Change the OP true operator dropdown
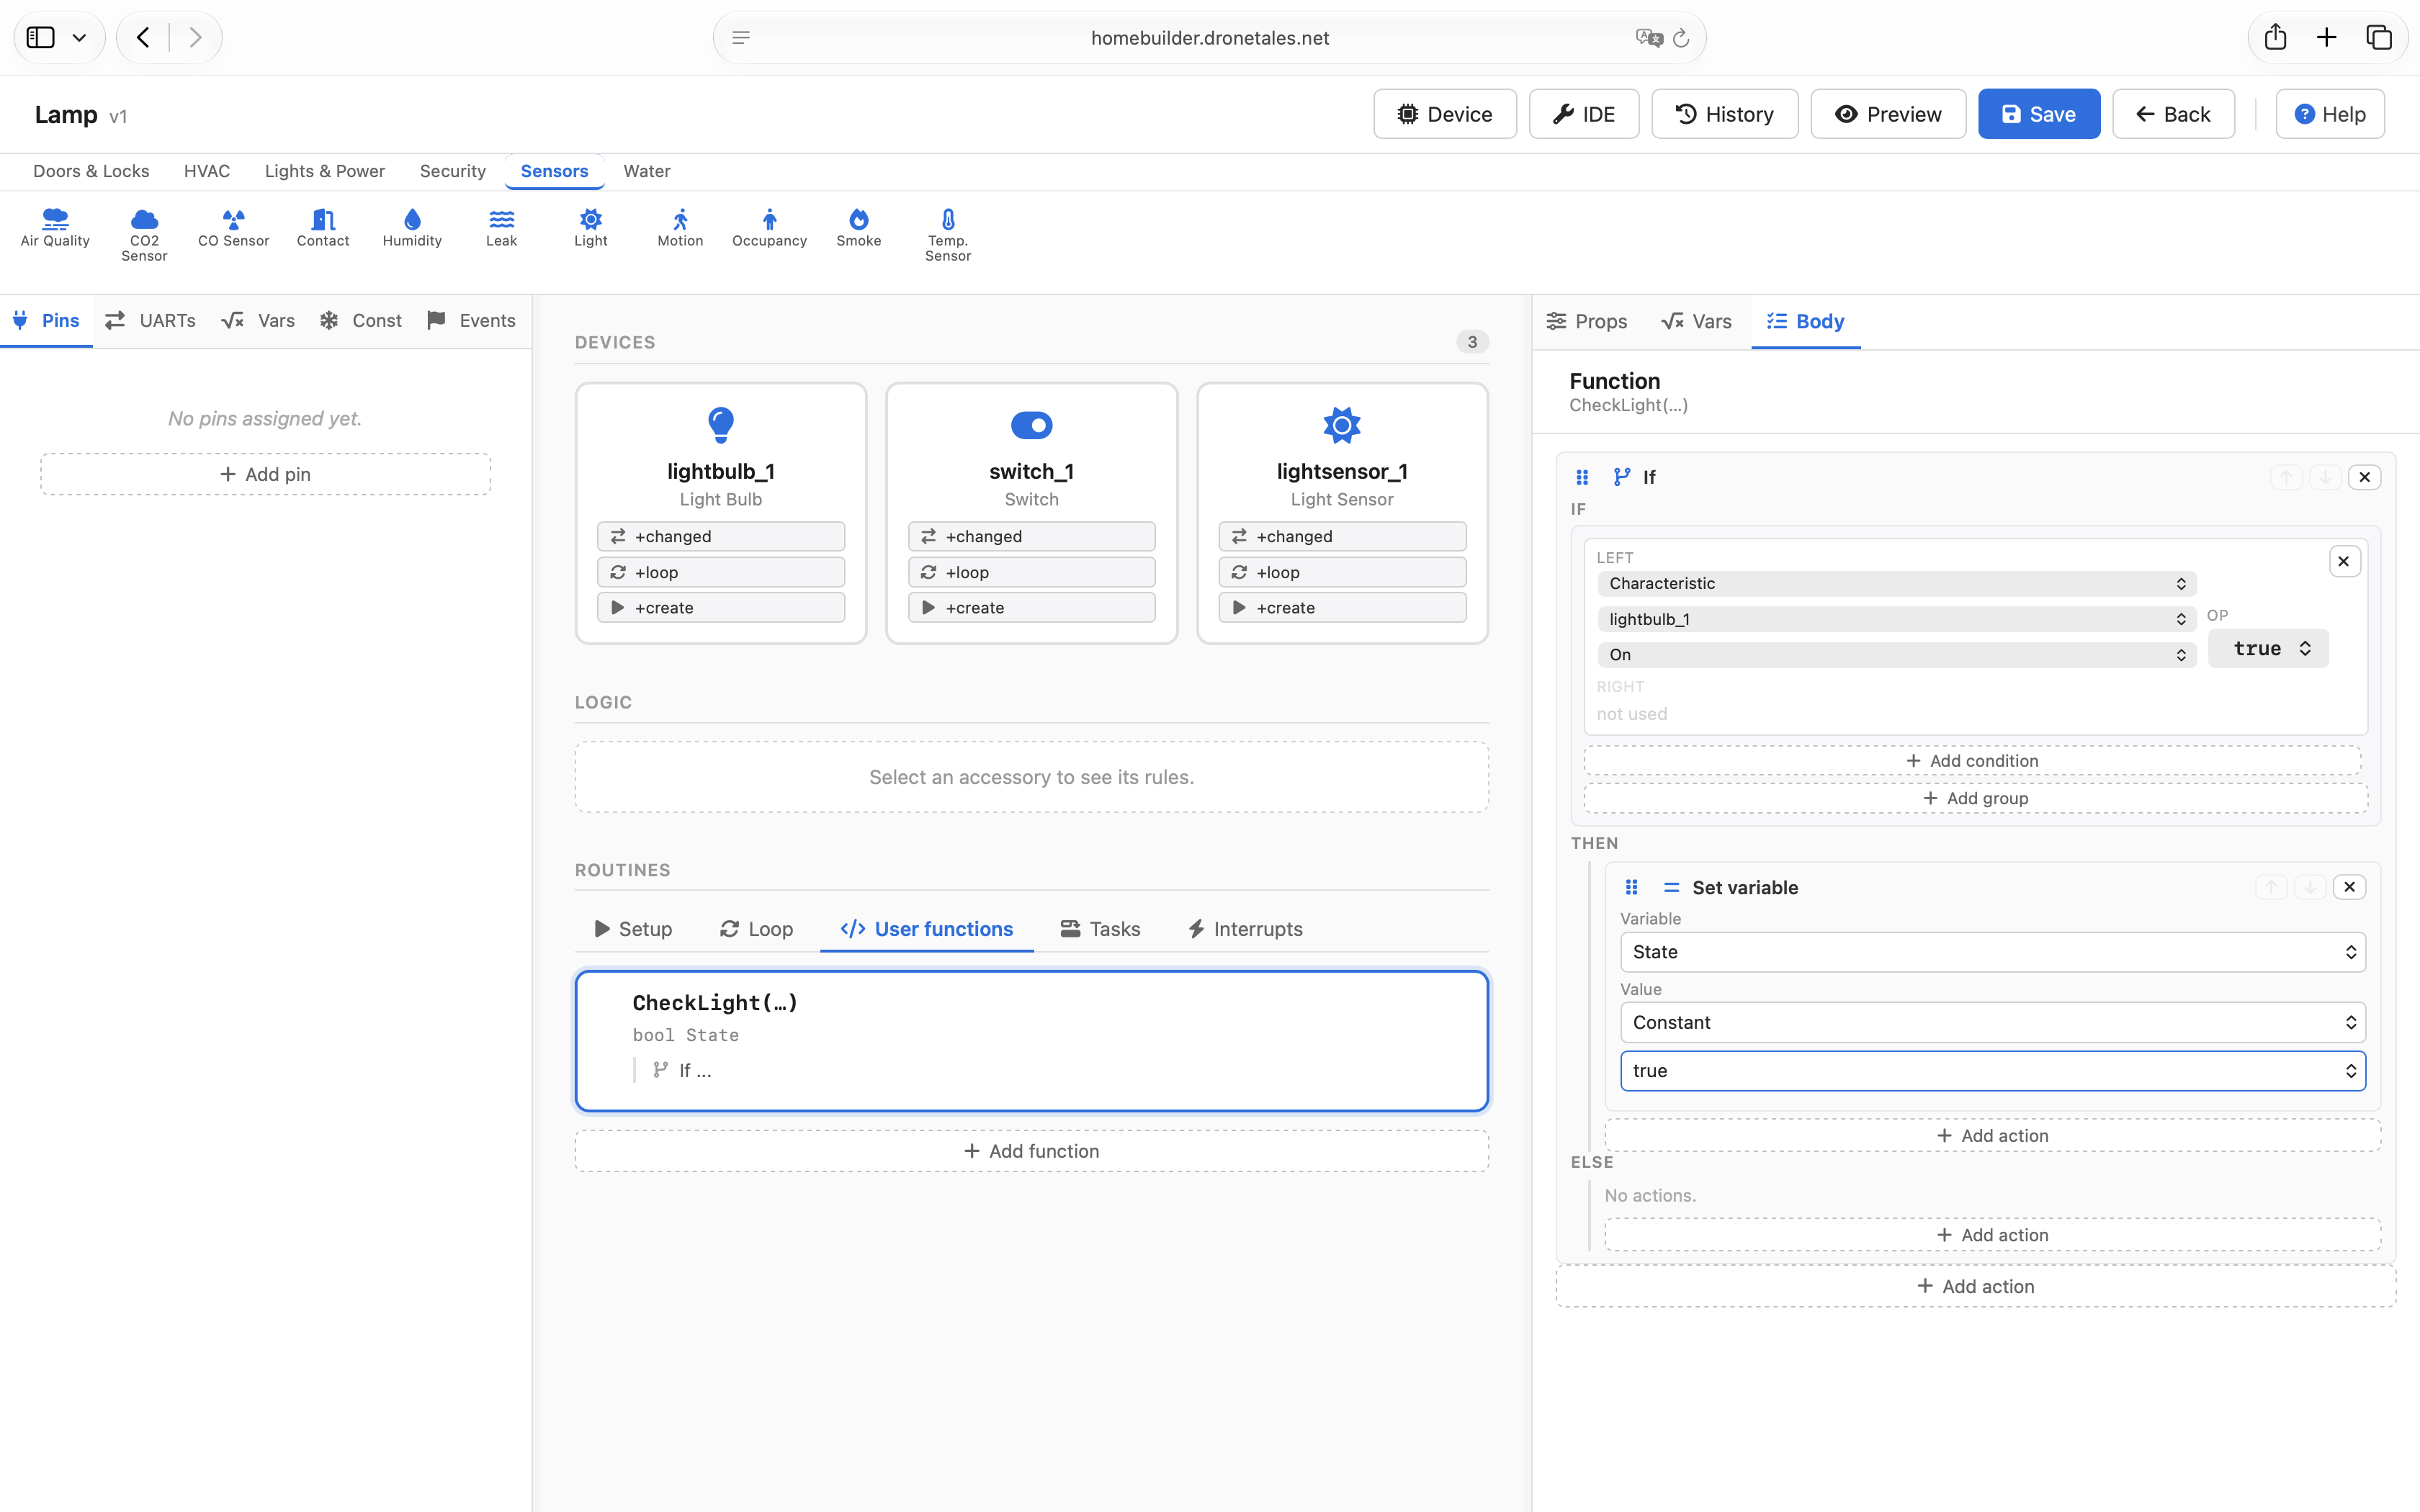The image size is (2420, 1512). pyautogui.click(x=2268, y=648)
